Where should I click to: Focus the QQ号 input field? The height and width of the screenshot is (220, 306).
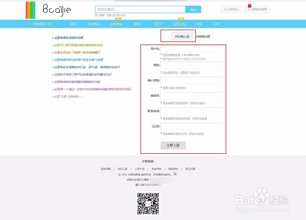tap(191, 126)
